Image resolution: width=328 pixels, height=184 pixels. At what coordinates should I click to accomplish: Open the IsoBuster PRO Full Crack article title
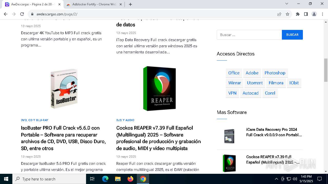(64, 138)
